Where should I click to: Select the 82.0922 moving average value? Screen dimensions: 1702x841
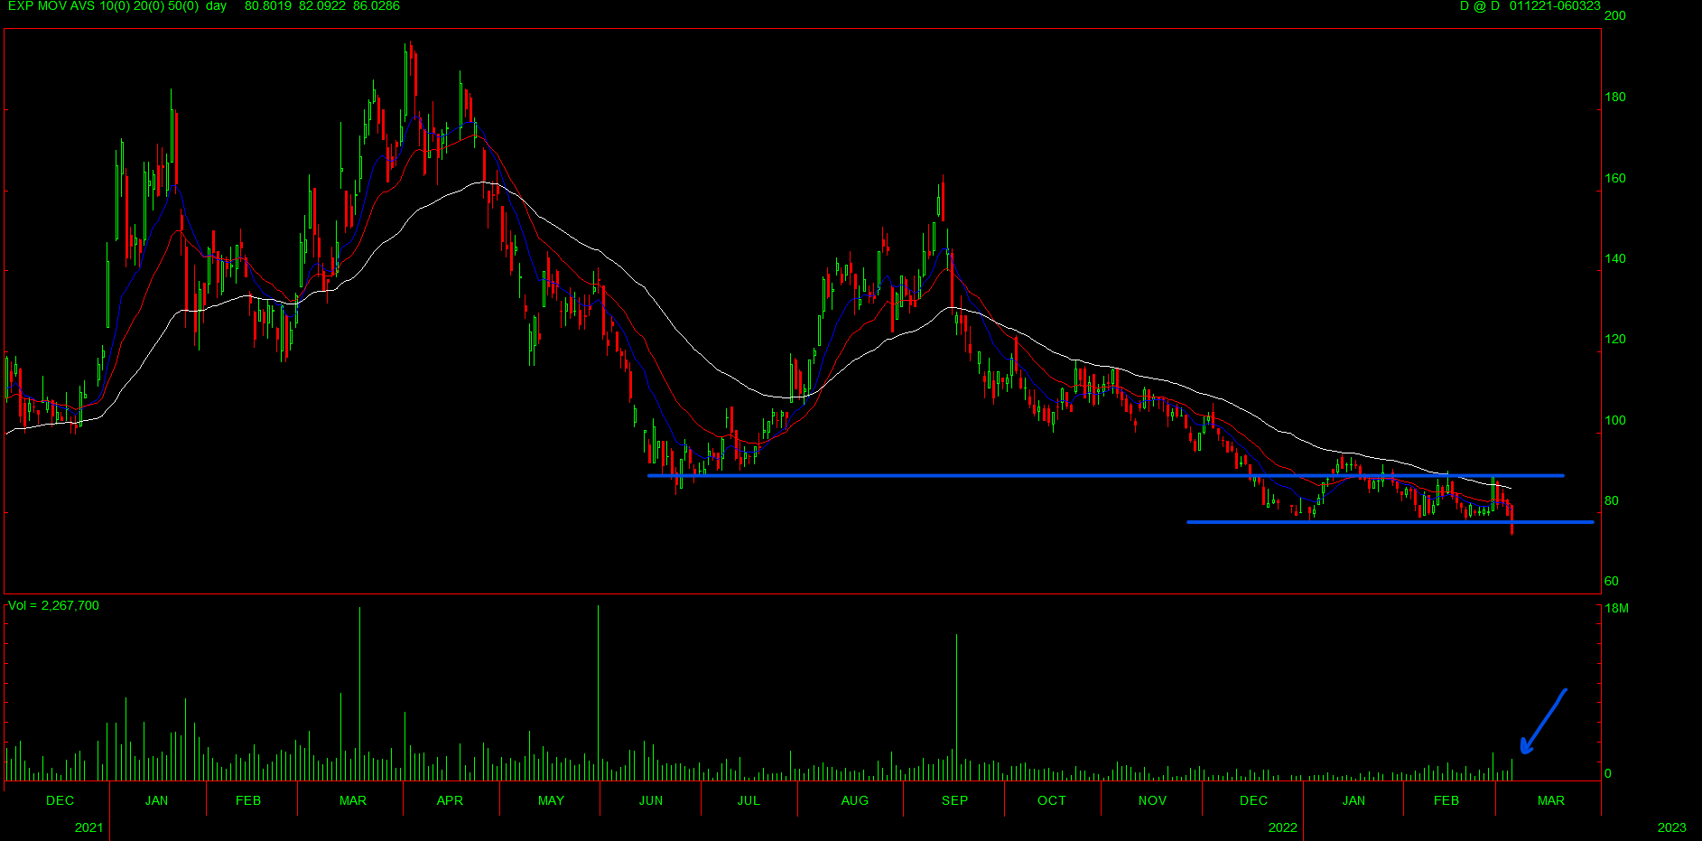point(322,6)
